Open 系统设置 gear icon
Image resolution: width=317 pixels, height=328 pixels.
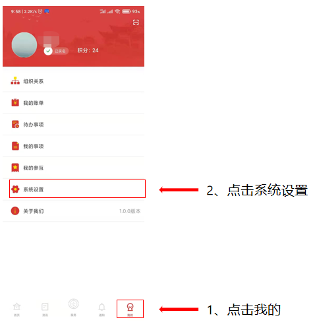click(15, 189)
